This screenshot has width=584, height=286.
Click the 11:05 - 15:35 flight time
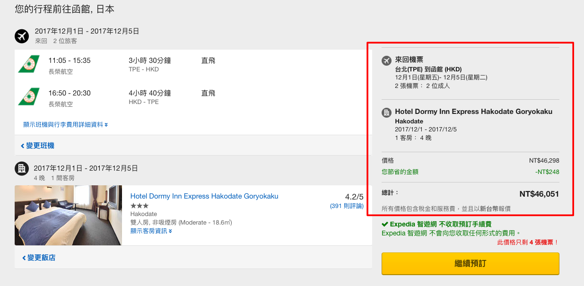(x=70, y=61)
